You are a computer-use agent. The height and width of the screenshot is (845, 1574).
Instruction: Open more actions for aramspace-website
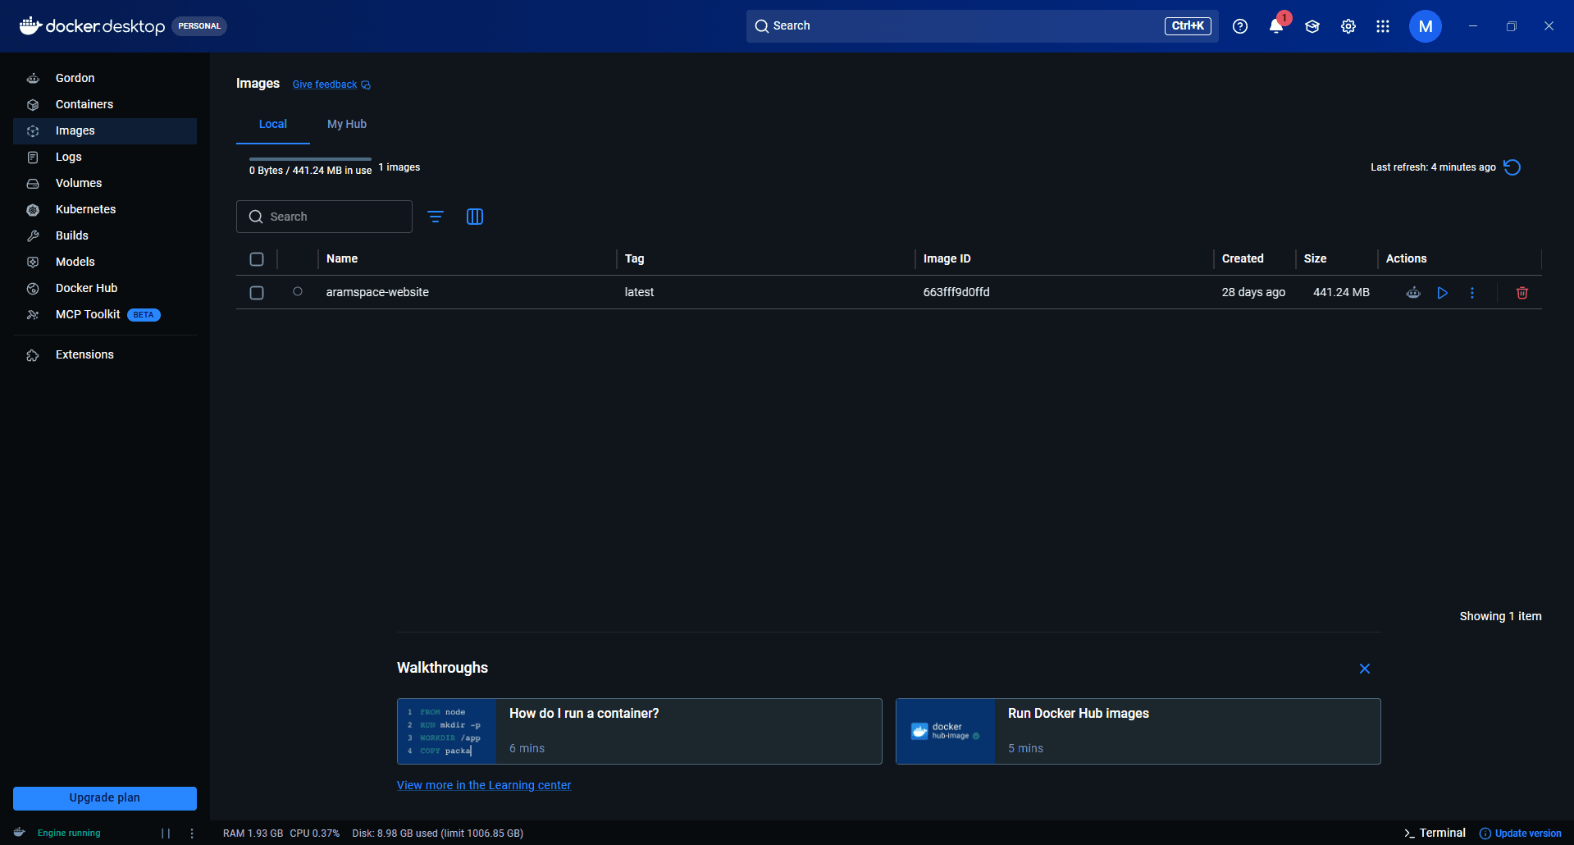click(1472, 293)
